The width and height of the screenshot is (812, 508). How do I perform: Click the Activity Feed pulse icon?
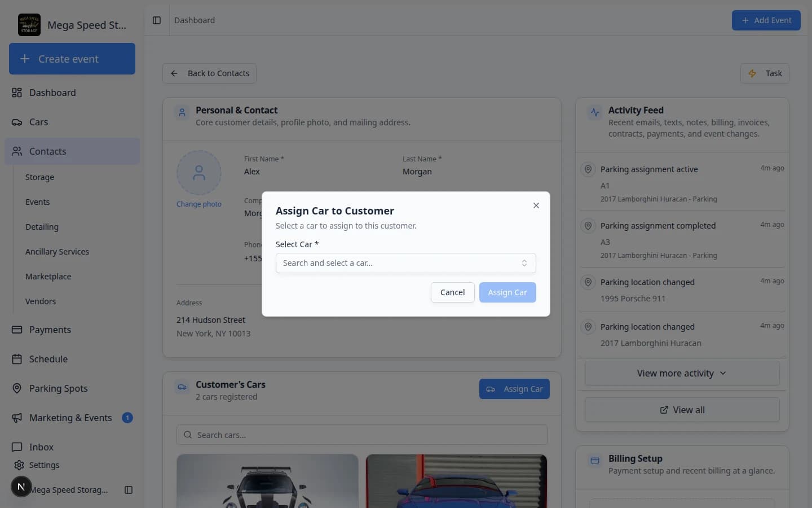(595, 112)
